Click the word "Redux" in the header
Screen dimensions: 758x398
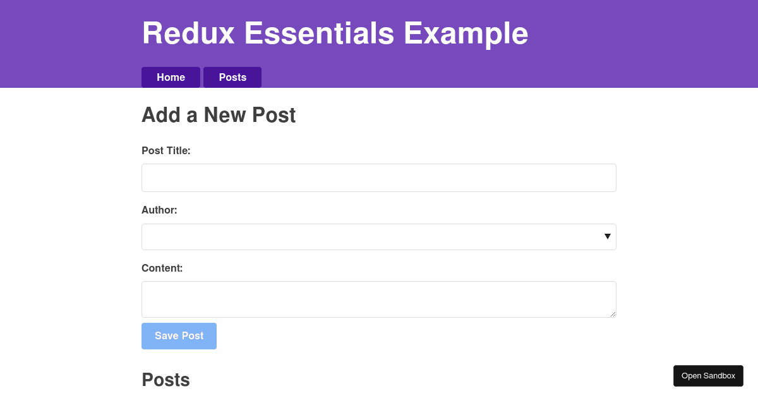pos(188,33)
